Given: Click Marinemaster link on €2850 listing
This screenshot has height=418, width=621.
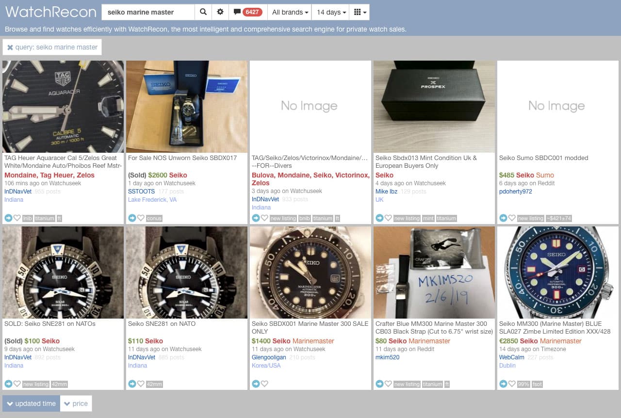Looking at the screenshot, I should coord(560,341).
